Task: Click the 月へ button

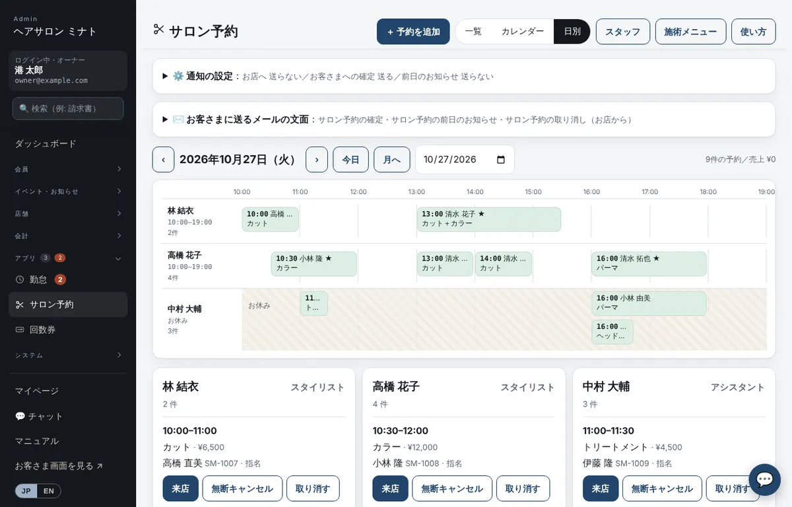Action: click(x=391, y=160)
